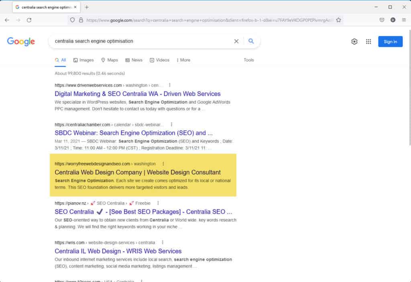Open Google settings gear icon

(x=354, y=41)
